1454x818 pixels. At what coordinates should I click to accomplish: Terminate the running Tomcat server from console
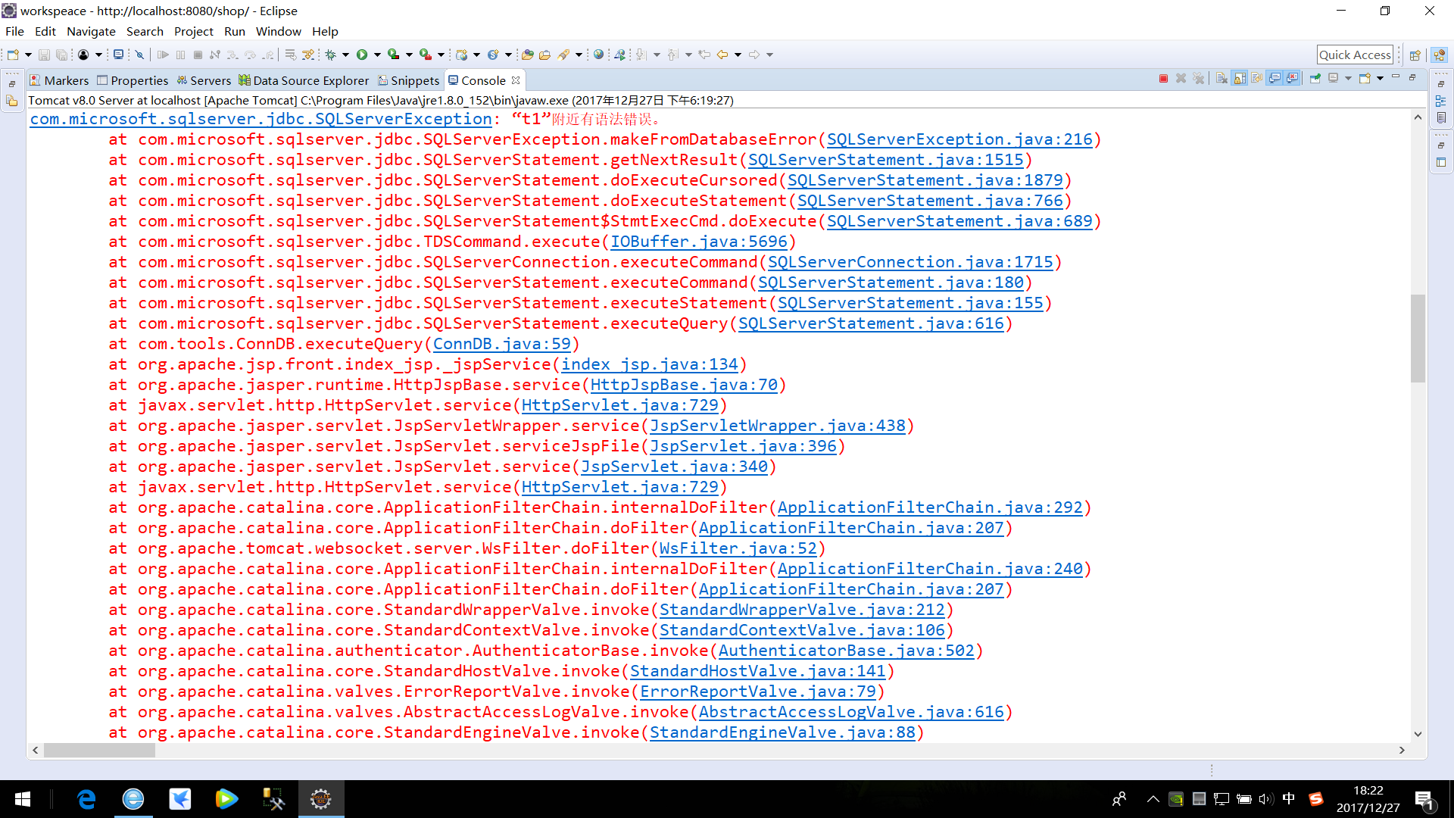(x=1163, y=79)
